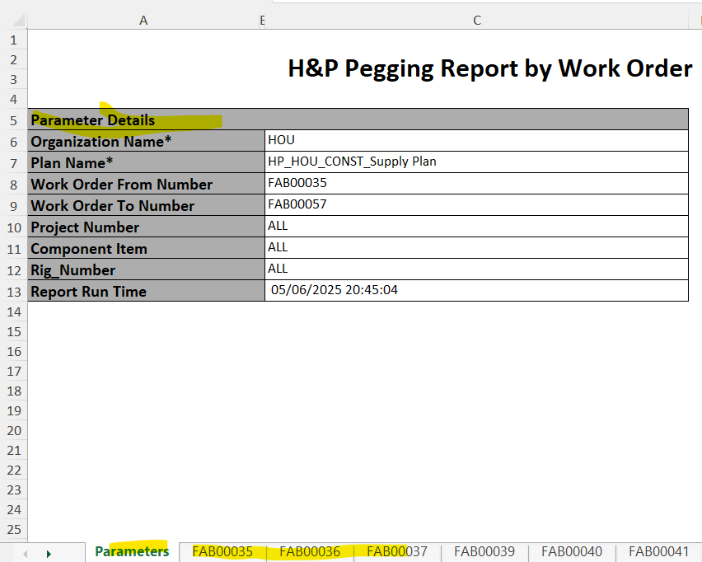Viewport: 702px width, 562px height.
Task: Select the 'Plan Name*' cell
Action: coord(147,162)
